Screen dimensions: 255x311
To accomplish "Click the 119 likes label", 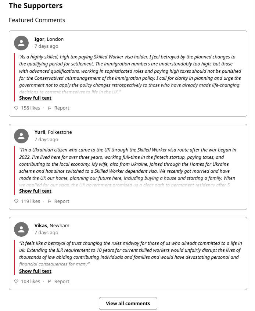I will [x=30, y=201].
